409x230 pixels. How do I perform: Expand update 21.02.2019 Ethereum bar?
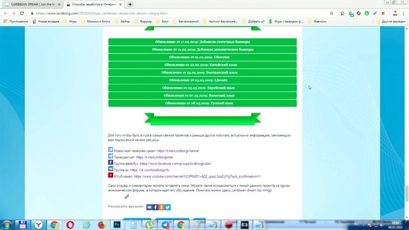[203, 57]
